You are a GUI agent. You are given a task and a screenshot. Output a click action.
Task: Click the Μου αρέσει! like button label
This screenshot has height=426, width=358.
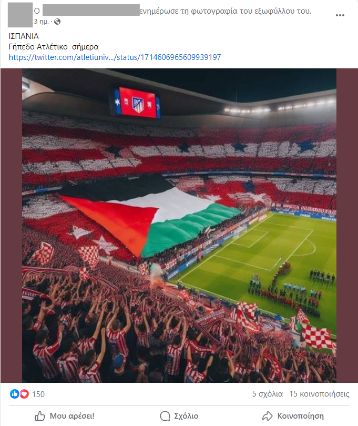click(x=72, y=416)
